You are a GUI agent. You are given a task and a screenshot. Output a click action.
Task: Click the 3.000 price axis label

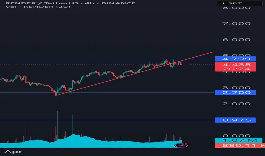236,88
